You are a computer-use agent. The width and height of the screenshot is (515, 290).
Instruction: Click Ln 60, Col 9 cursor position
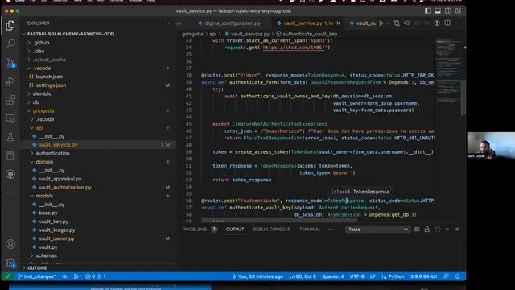point(303,276)
